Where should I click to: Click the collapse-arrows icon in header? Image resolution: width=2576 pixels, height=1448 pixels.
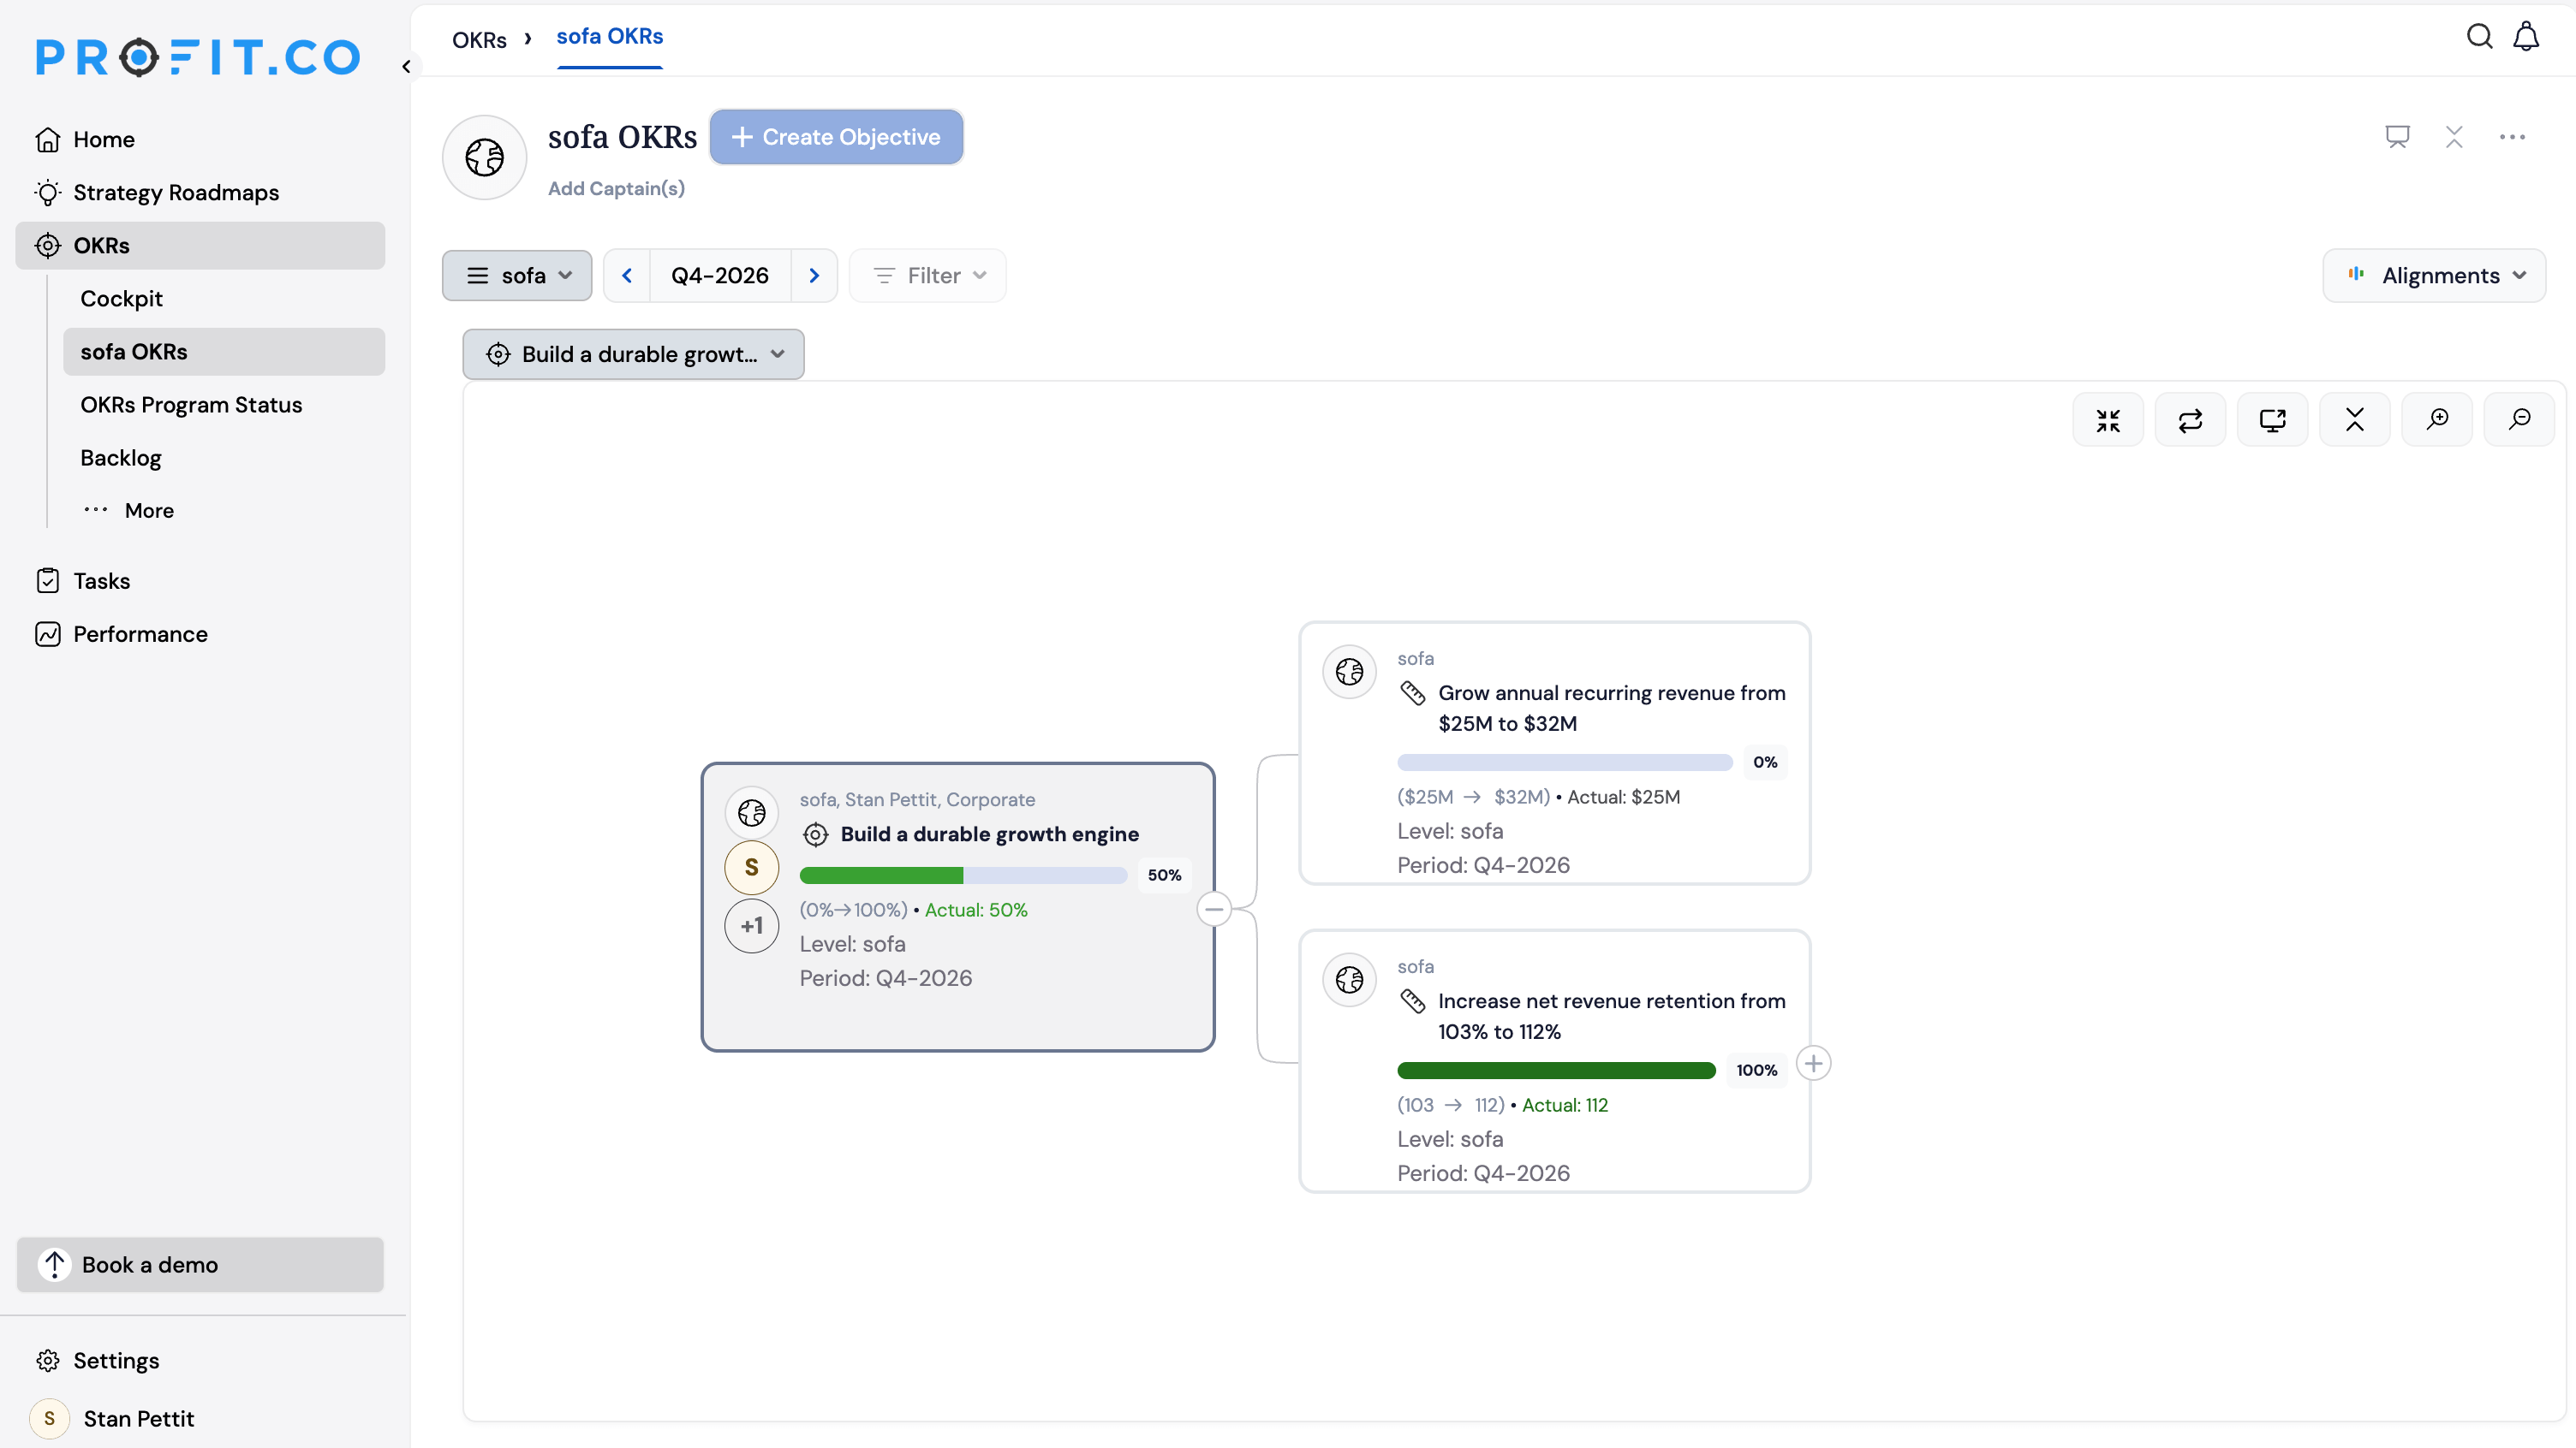point(2454,137)
